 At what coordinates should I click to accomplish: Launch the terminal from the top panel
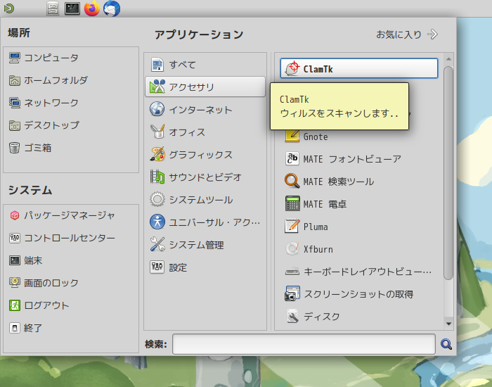pos(72,8)
